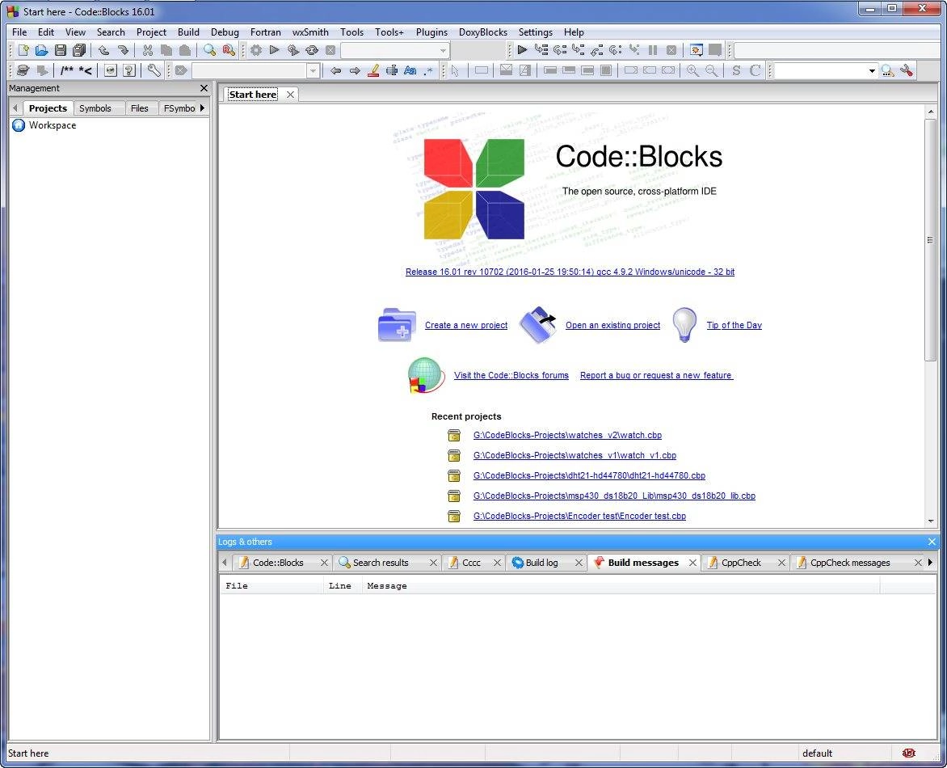Screen dimensions: 947x768
Task: Open the DoxyBlocks preferences wrench icon
Action: (154, 70)
